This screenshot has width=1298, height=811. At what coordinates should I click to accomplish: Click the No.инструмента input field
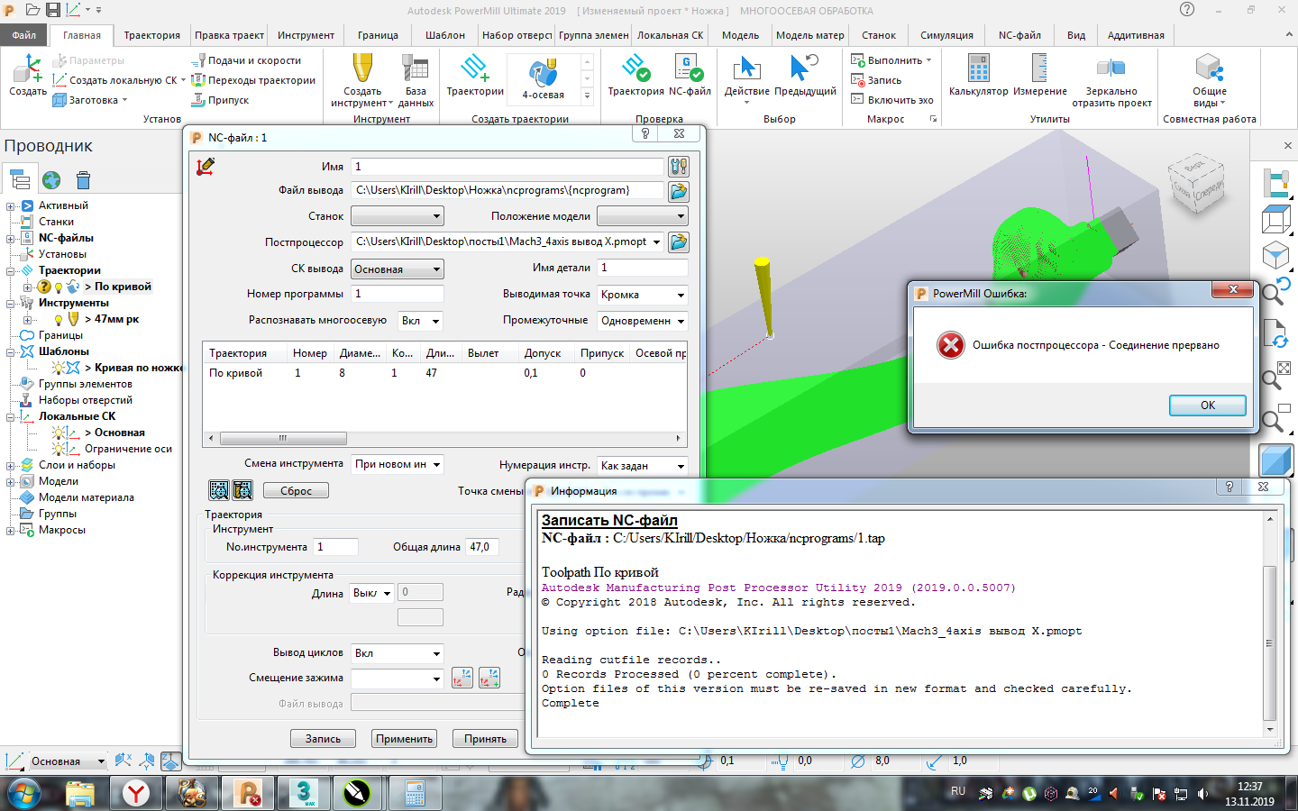(x=335, y=547)
